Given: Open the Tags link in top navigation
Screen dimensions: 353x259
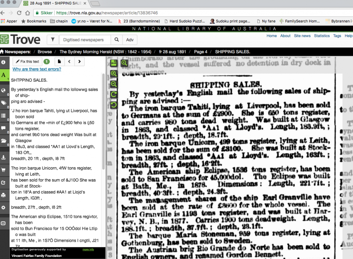Looking at the screenshot, I should pyautogui.click(x=337, y=36).
